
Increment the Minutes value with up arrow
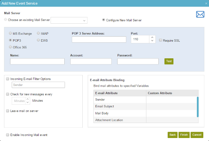click(x=27, y=99)
